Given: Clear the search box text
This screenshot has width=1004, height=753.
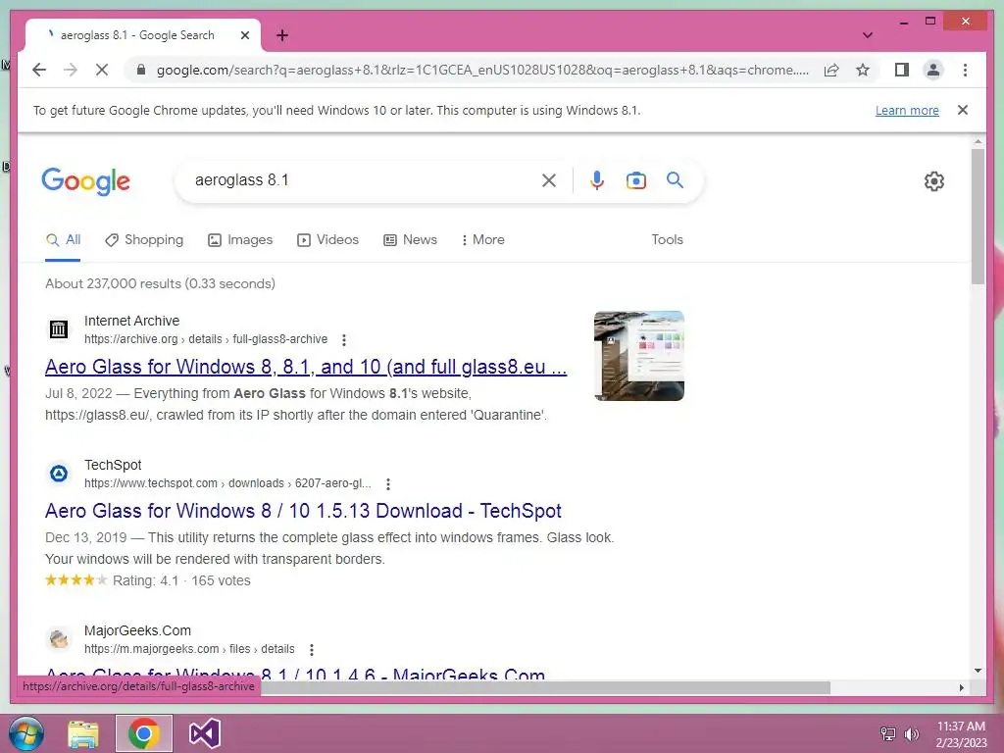Looking at the screenshot, I should click(549, 180).
